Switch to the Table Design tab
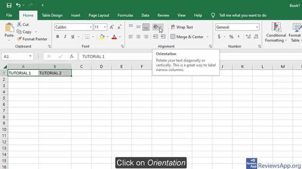Screen dimensions: 302x169 (x=52, y=15)
